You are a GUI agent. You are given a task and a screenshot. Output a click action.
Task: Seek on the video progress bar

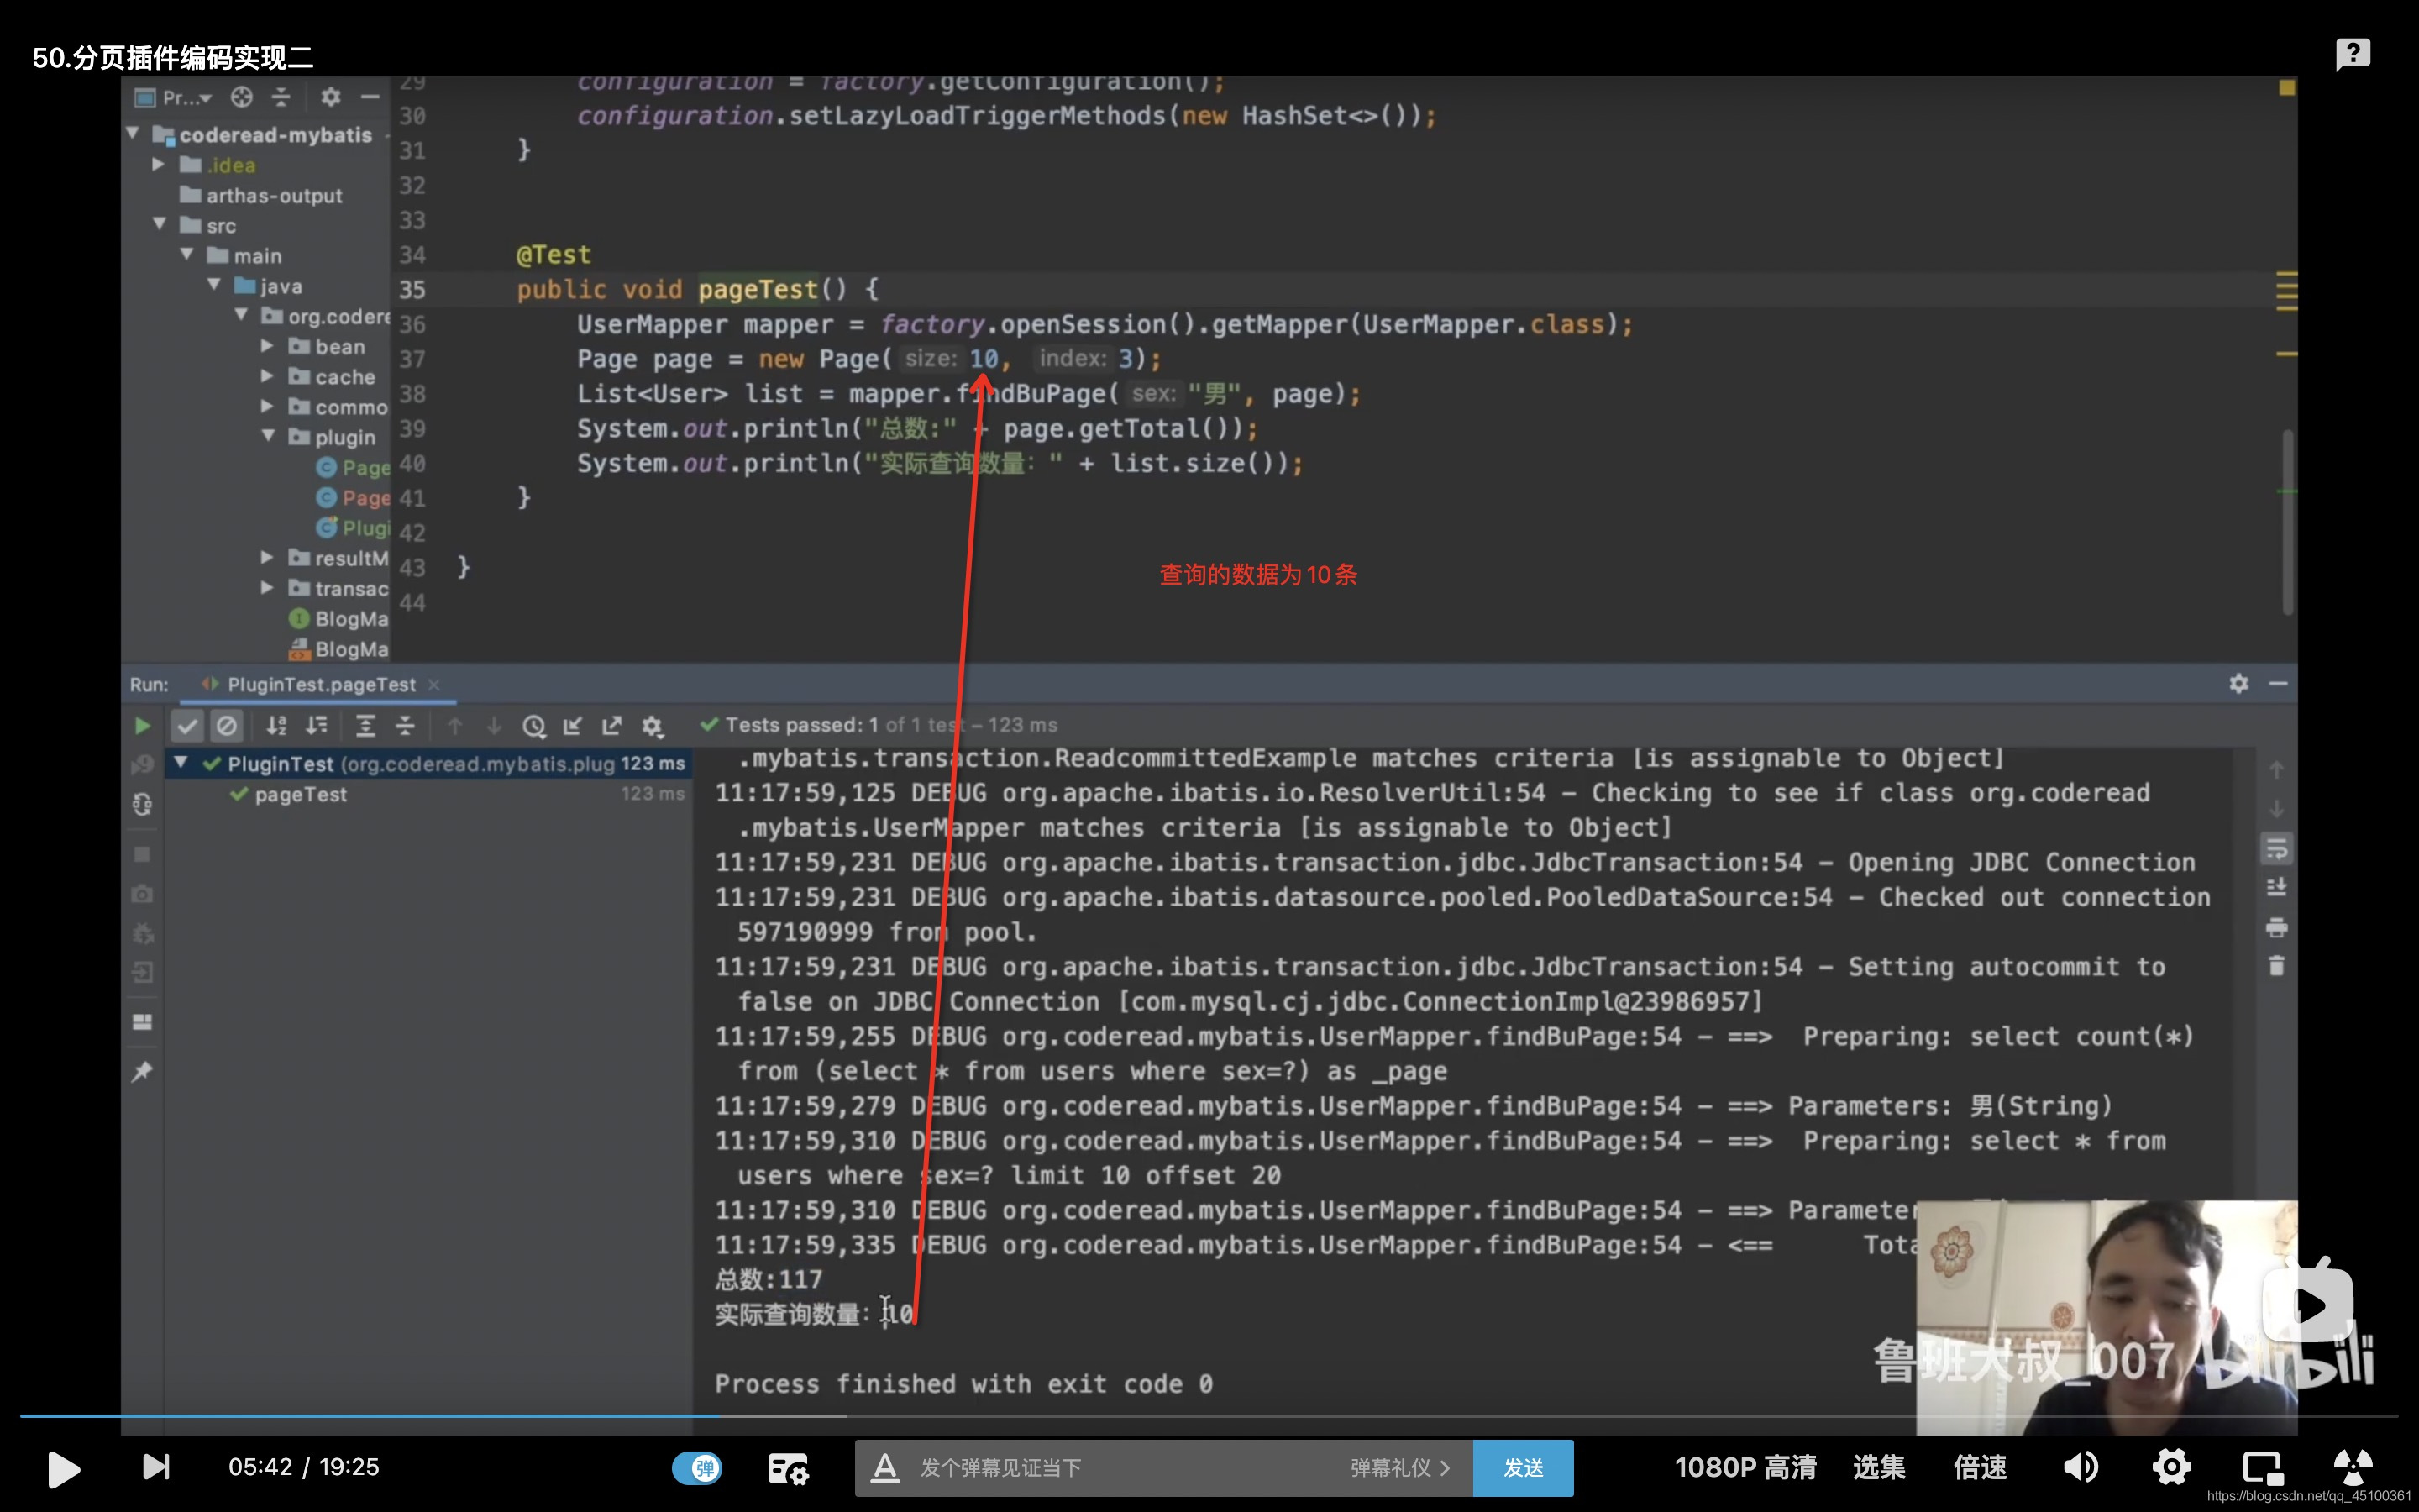click(x=1209, y=1416)
